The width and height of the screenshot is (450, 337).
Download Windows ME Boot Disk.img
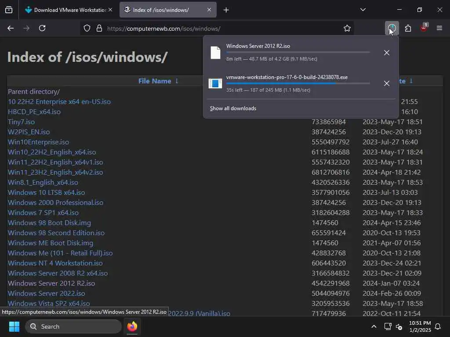pyautogui.click(x=51, y=243)
